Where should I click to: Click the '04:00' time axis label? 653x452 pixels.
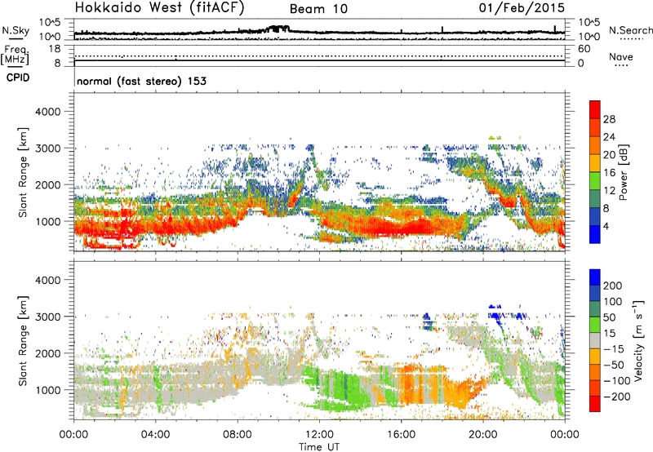pos(156,435)
